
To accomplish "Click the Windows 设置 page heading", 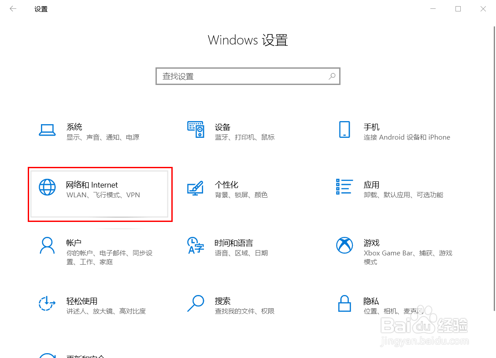I will [x=248, y=40].
